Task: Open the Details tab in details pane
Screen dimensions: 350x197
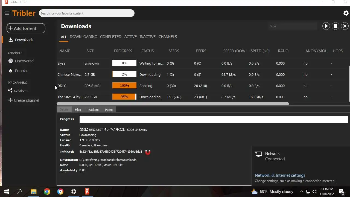Action: point(64,110)
